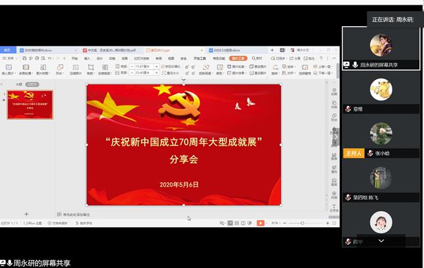
Task: Expand the Picture Outline (图片轮廓) dropdown
Action: (236, 66)
